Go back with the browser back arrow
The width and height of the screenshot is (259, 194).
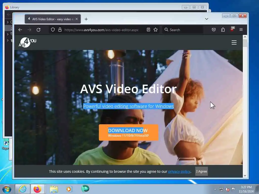click(20, 30)
